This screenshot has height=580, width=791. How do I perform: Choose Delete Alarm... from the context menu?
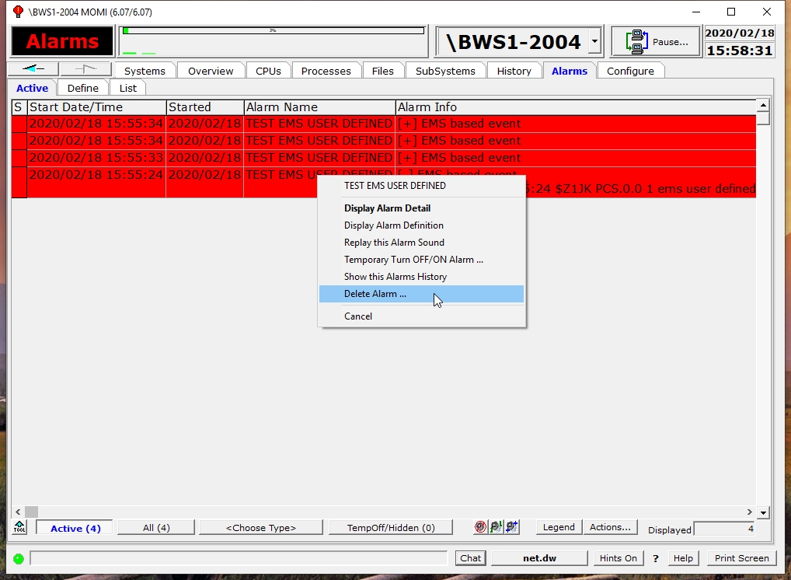point(375,294)
